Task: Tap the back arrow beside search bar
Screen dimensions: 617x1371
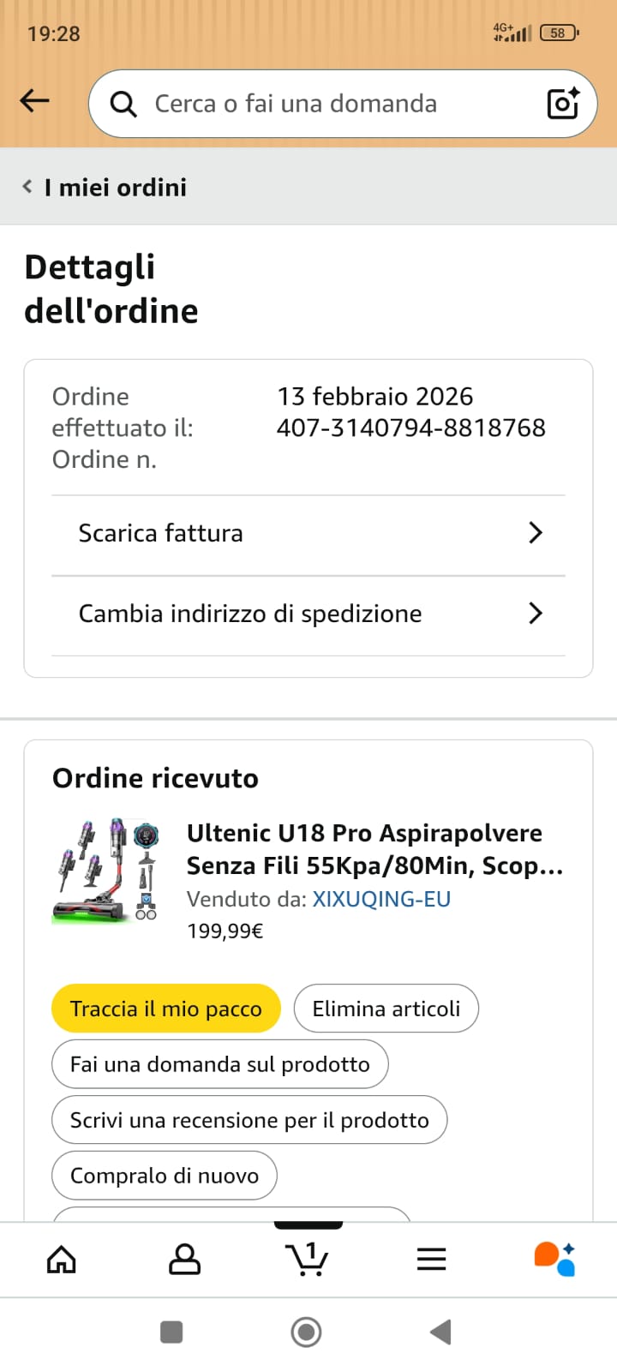Action: click(34, 101)
